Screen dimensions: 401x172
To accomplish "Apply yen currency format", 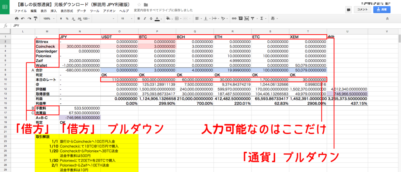I will tap(61, 19).
